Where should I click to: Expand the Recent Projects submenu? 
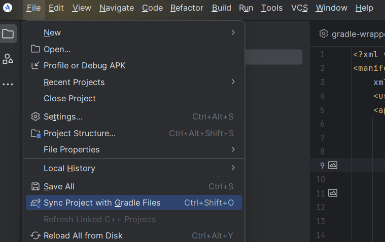coord(233,82)
